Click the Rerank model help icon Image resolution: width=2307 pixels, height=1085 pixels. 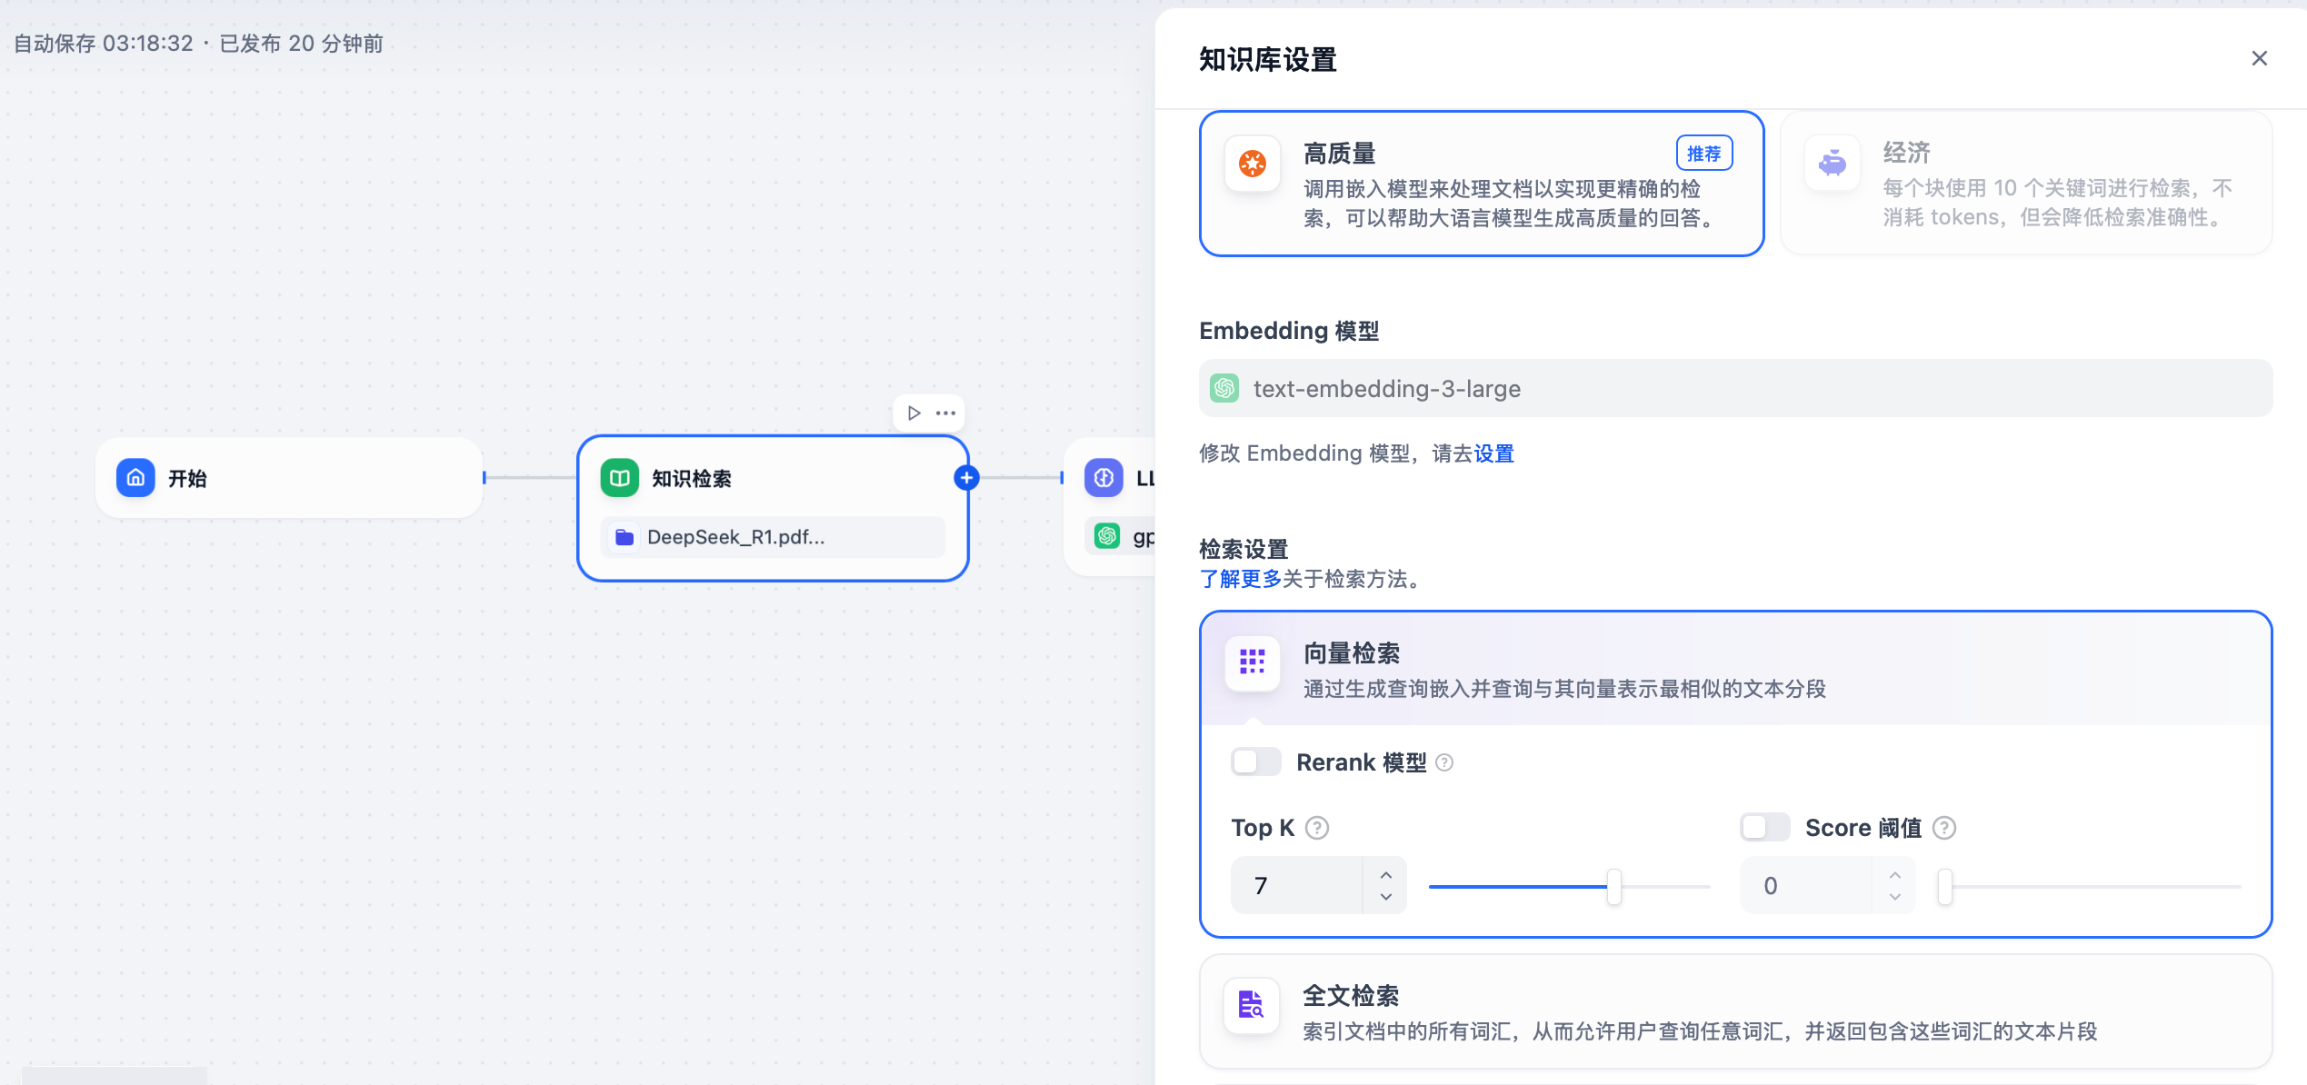tap(1444, 762)
